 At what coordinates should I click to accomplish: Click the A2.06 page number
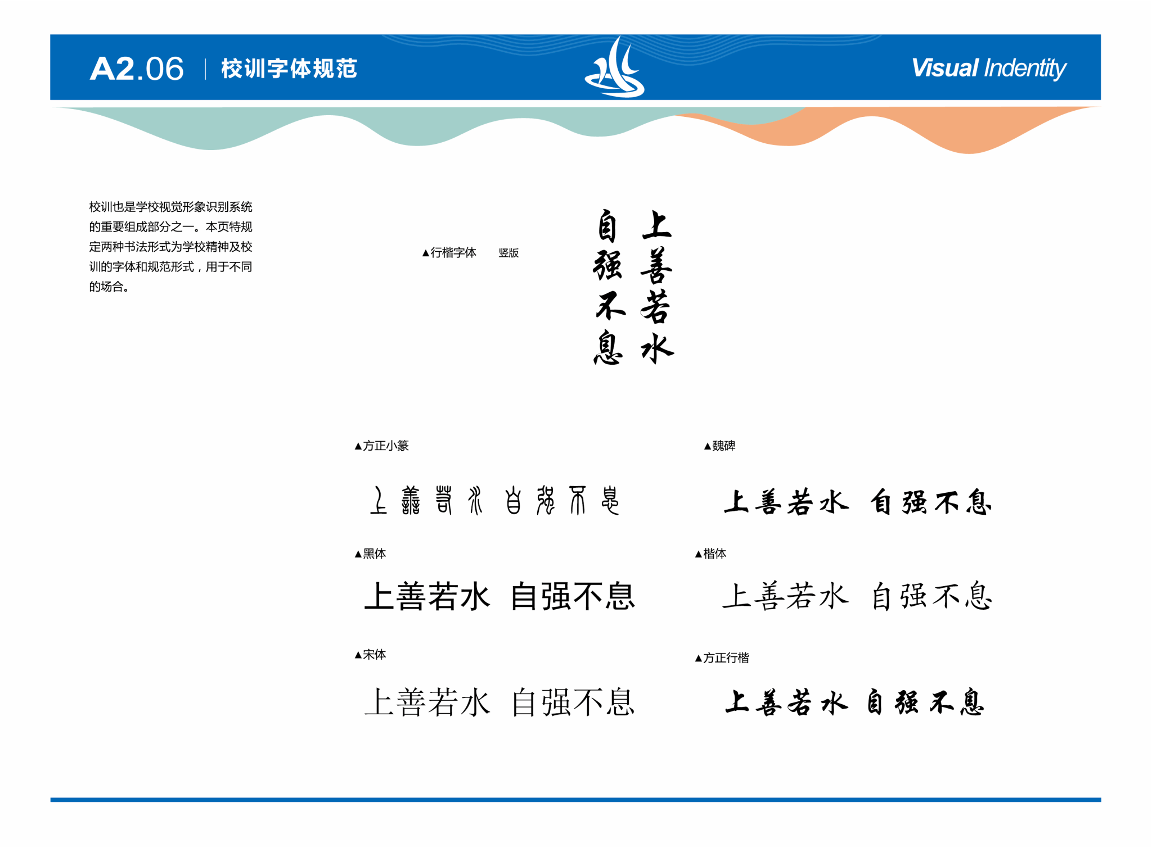[x=137, y=69]
